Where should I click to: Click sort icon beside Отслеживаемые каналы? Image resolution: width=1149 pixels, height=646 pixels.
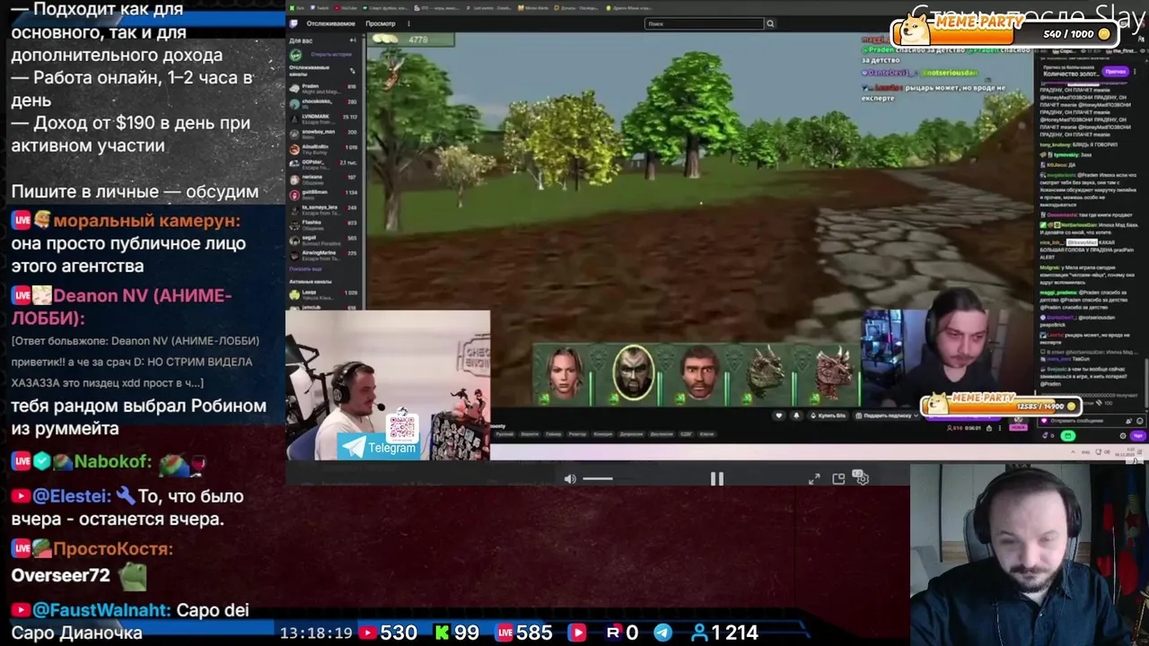coord(352,71)
